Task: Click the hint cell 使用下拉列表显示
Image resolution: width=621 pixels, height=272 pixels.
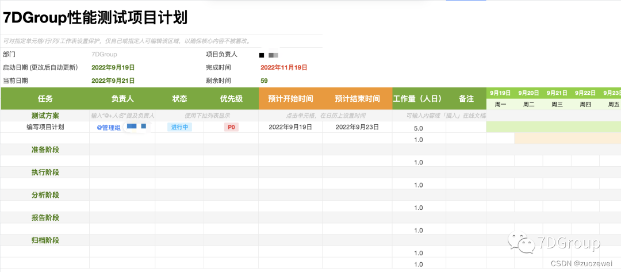Action: [x=207, y=116]
